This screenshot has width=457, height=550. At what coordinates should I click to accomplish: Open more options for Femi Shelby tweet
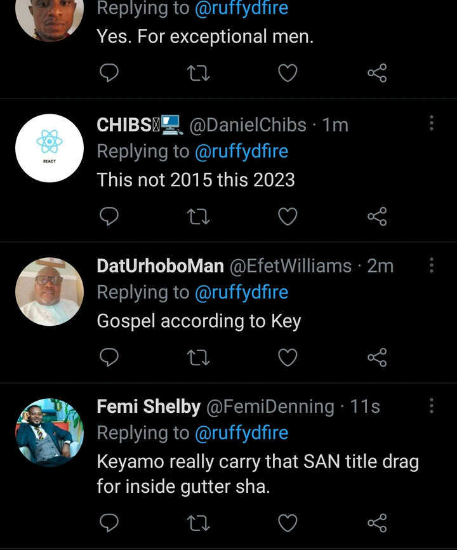pos(432,405)
